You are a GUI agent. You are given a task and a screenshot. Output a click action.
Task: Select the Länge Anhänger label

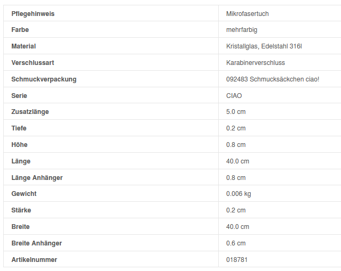click(37, 177)
